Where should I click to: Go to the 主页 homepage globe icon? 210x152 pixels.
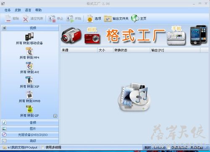pos(135,19)
